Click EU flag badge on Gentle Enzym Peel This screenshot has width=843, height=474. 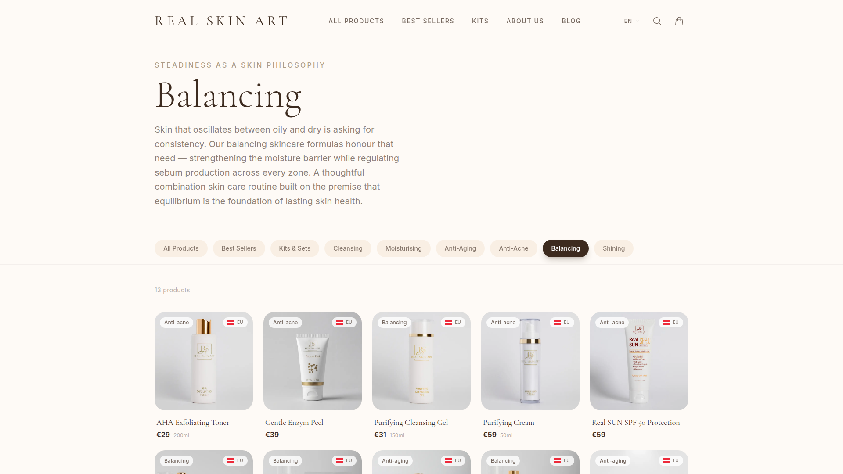point(344,323)
